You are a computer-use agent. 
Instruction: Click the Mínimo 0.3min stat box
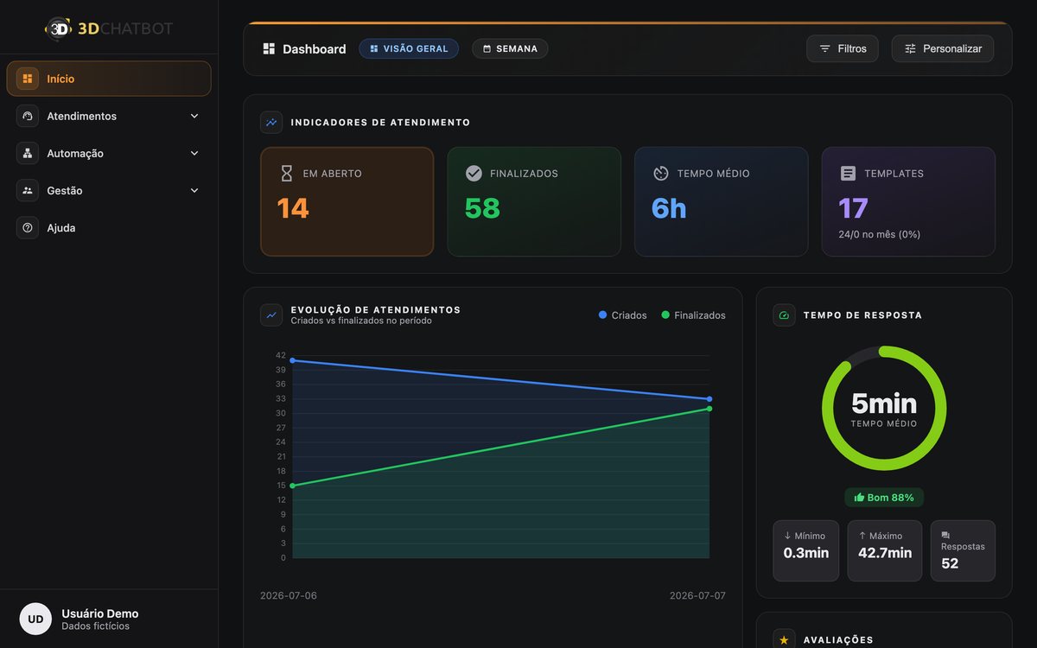coord(806,550)
